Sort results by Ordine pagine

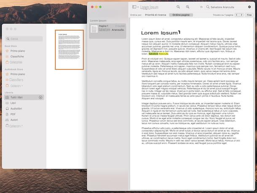[181, 15]
